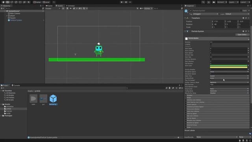
Task: Expand the player object in Hierarchy
Action: click(x=7, y=16)
